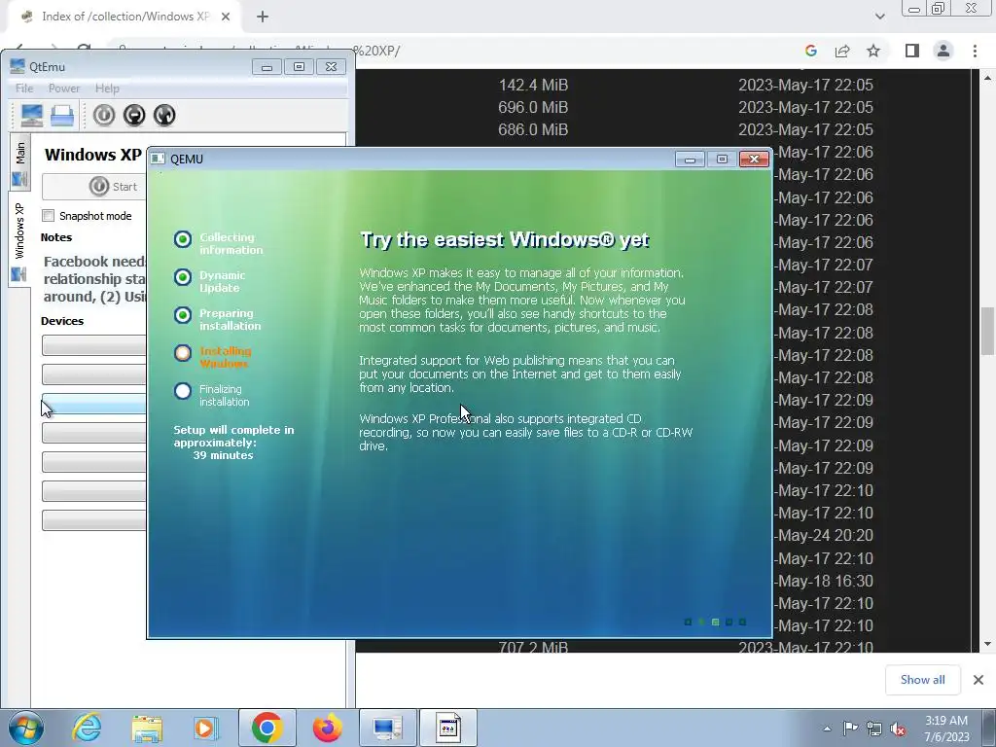Click the Action Center flag tray icon

(850, 729)
